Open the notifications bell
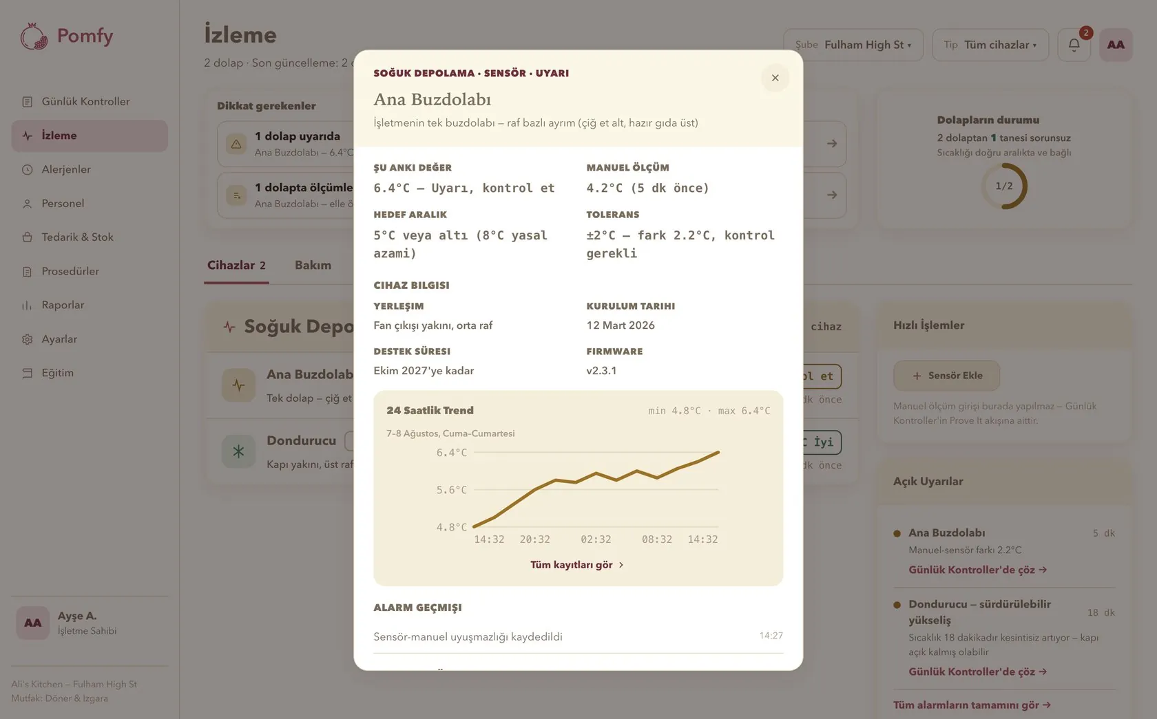The height and width of the screenshot is (719, 1157). click(x=1074, y=45)
